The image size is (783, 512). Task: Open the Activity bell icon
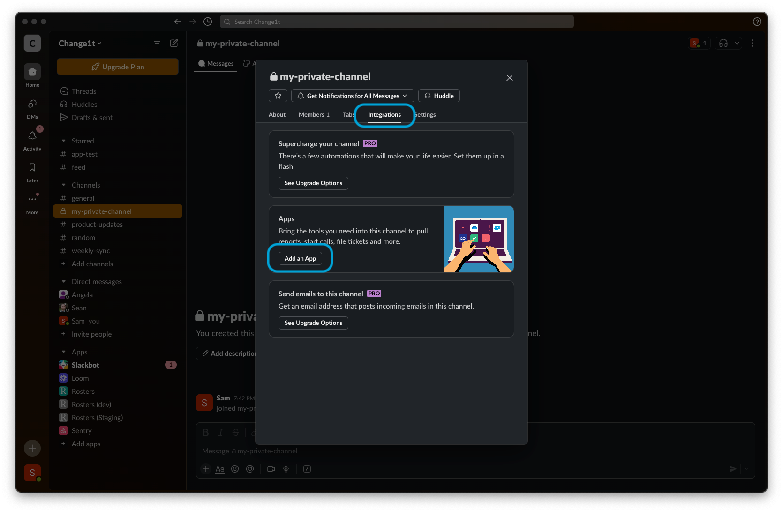pyautogui.click(x=32, y=140)
